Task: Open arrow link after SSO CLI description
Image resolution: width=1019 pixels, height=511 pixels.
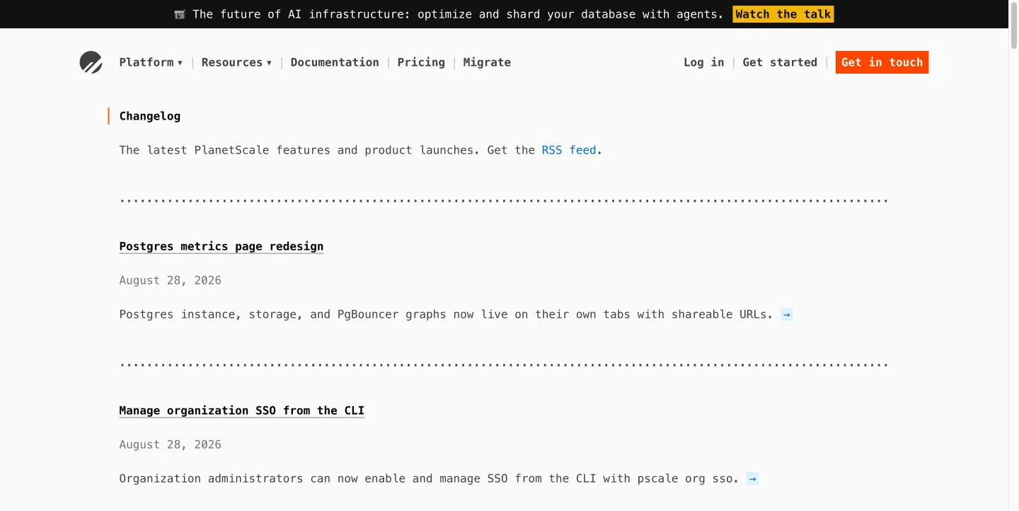Action: point(752,478)
